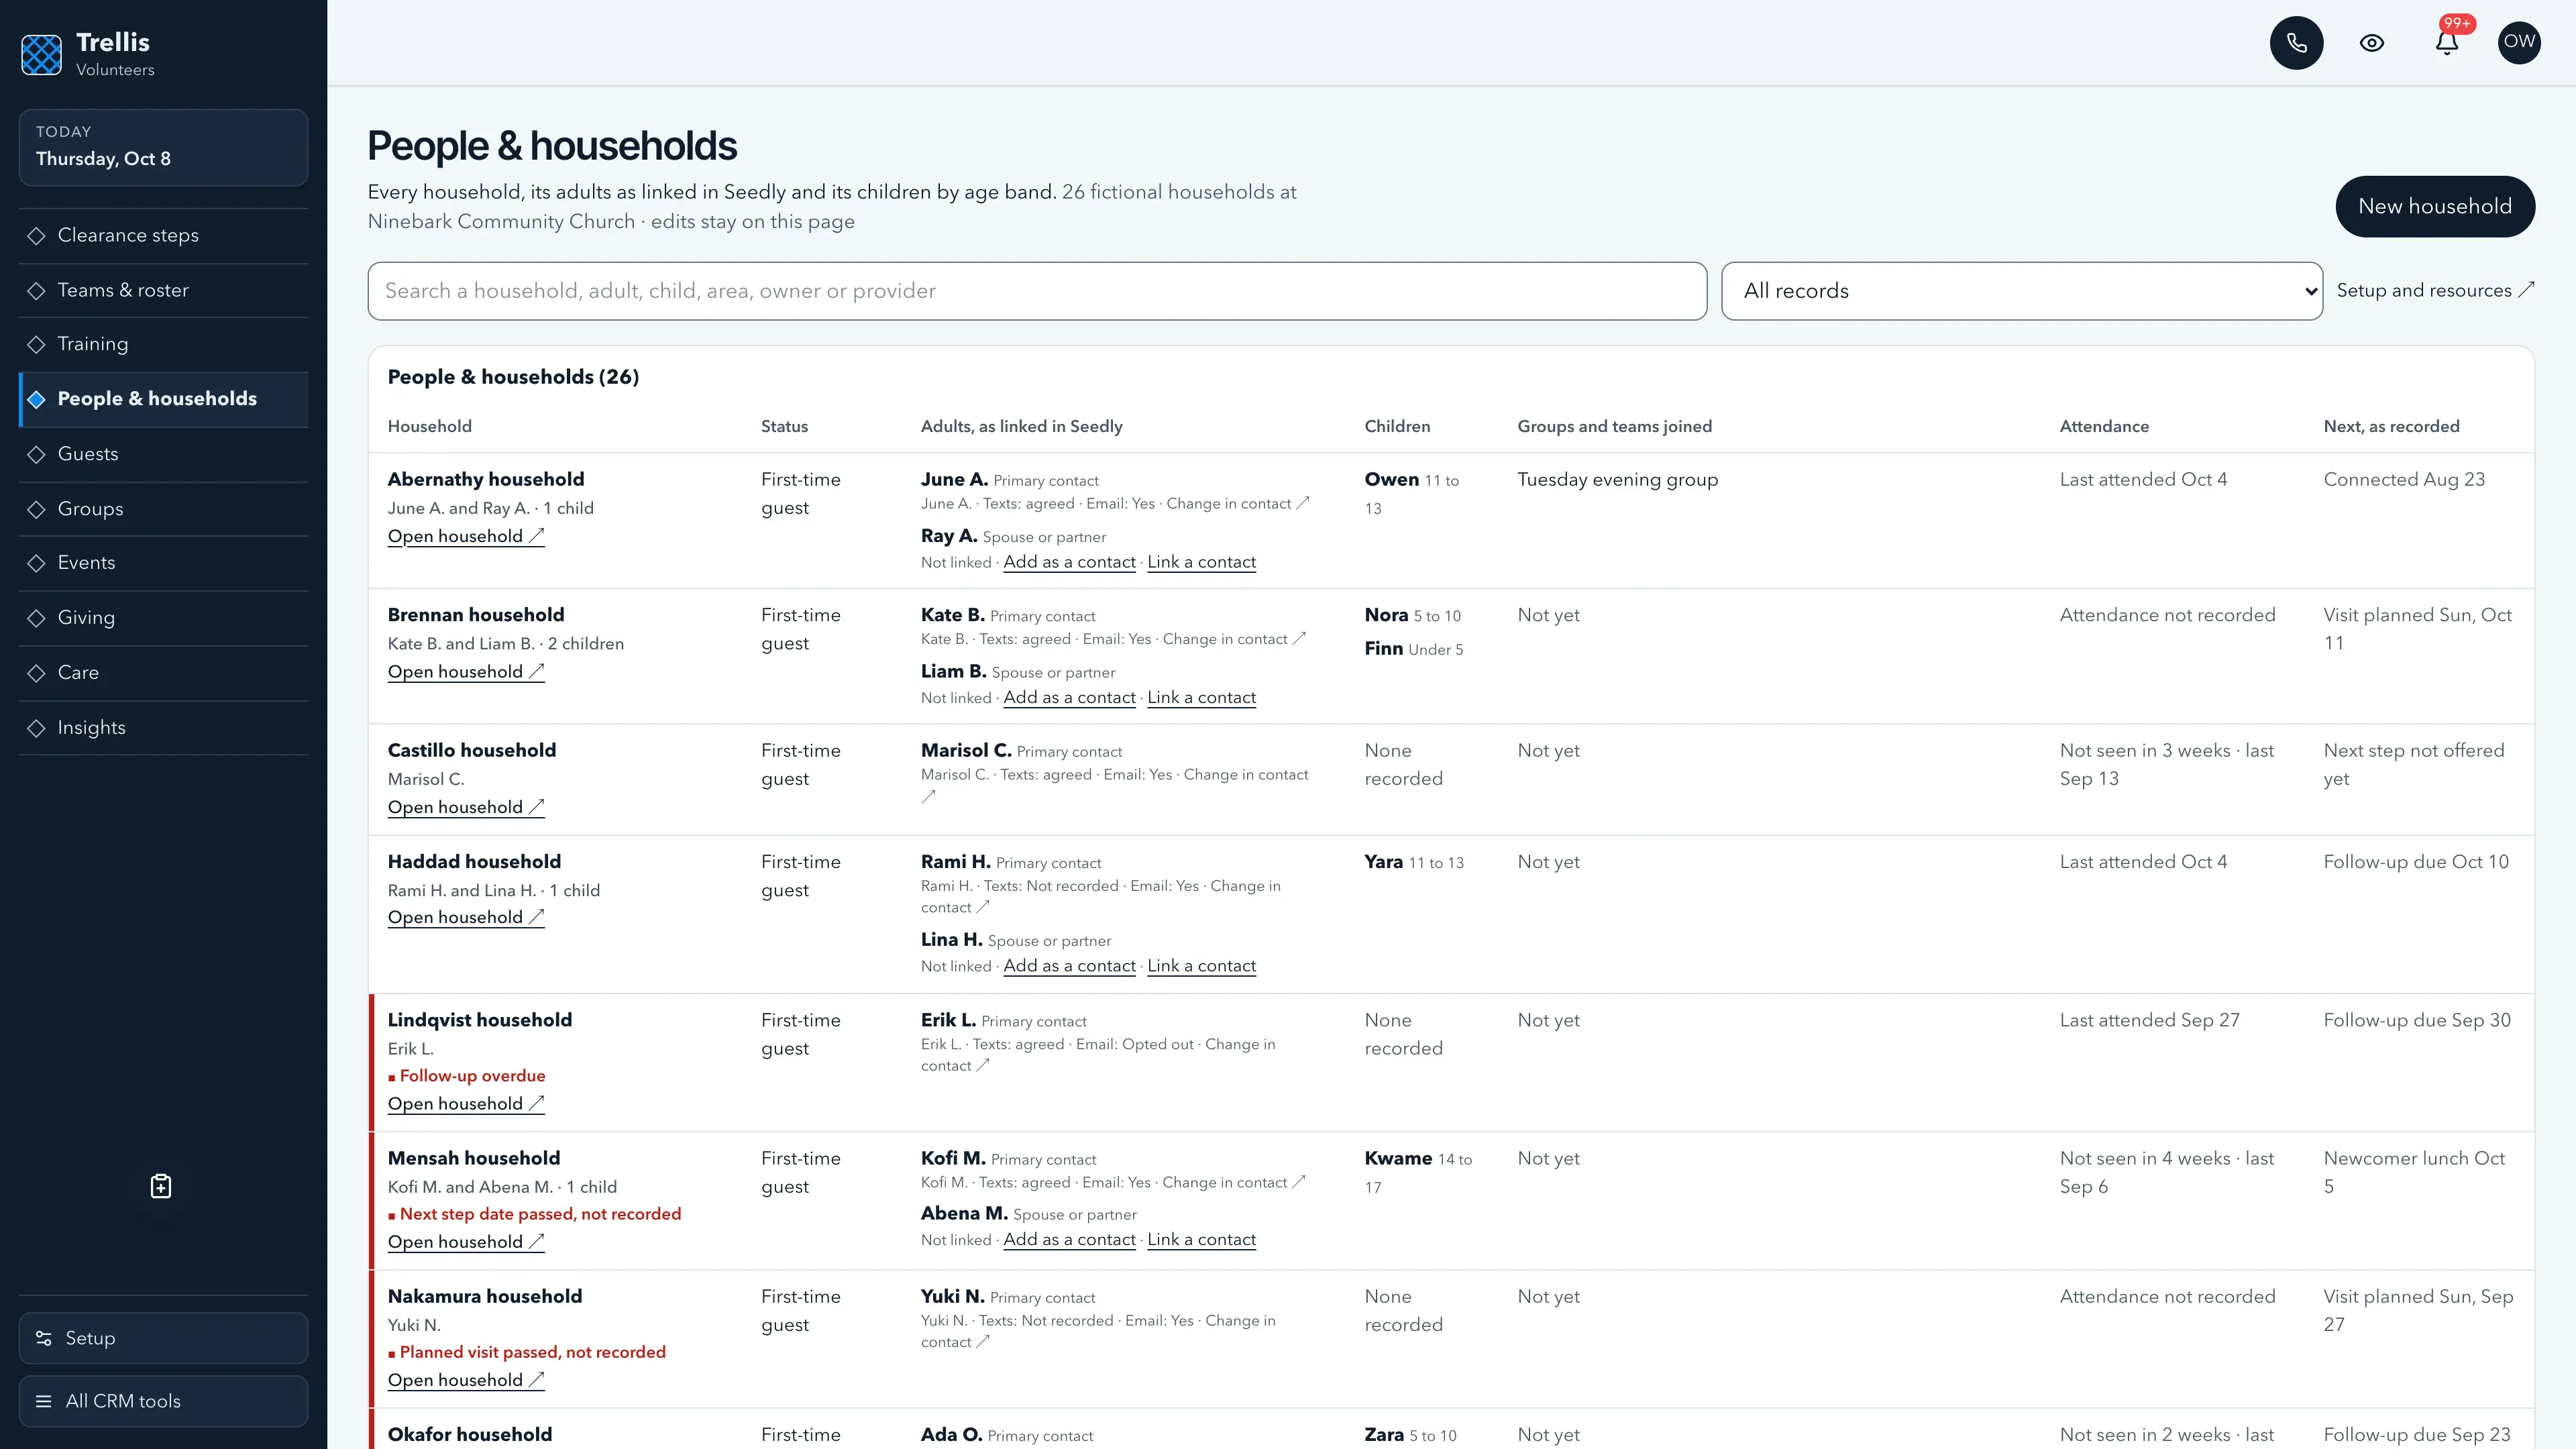Add Ray A. as a contact
2576x1449 pixels.
click(x=1069, y=563)
